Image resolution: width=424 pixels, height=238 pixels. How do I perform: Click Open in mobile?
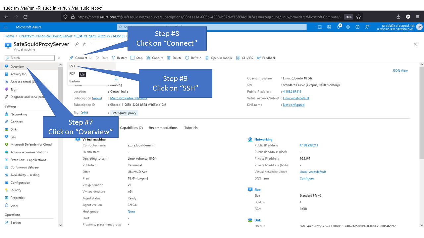tap(219, 58)
